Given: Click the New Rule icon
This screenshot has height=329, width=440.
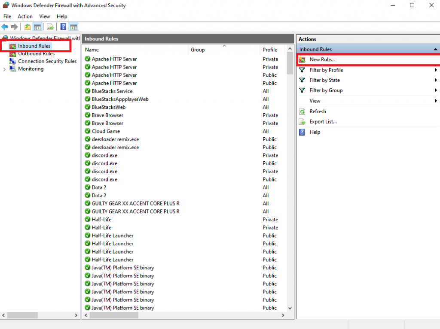Looking at the screenshot, I should (x=302, y=60).
